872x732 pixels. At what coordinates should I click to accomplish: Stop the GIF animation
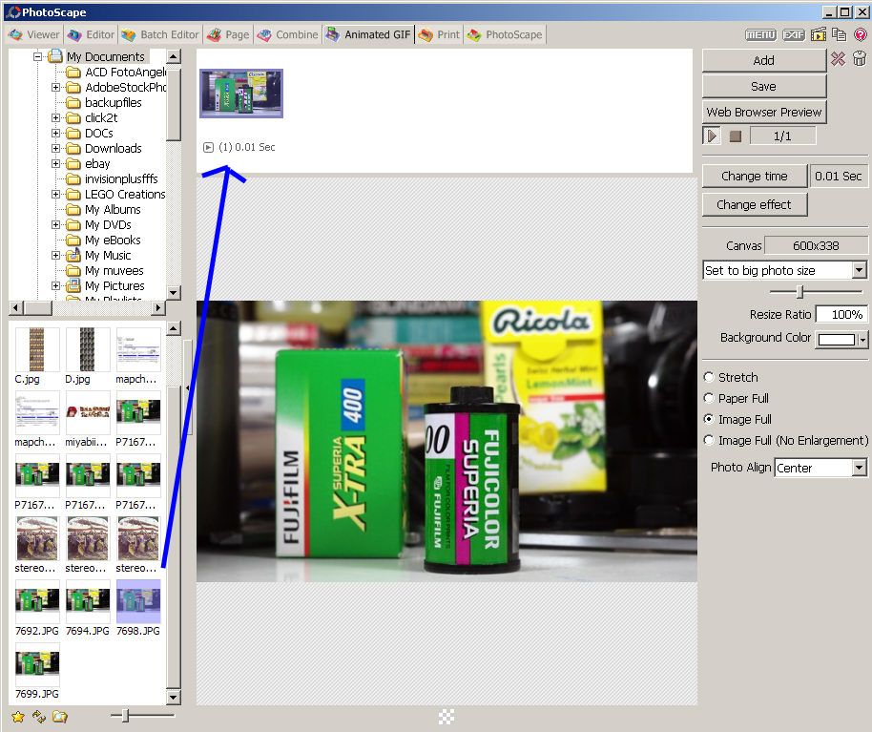pos(736,136)
